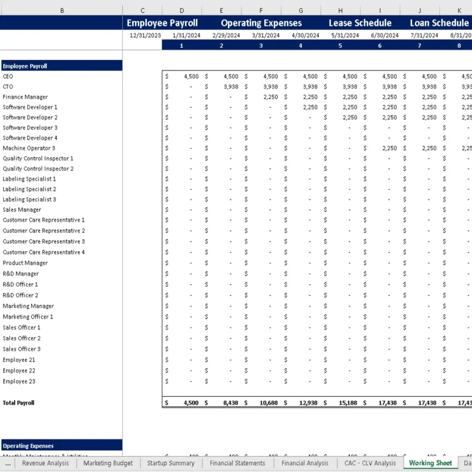Jump to Operating Expenses header link
The width and height of the screenshot is (472, 472).
[261, 23]
